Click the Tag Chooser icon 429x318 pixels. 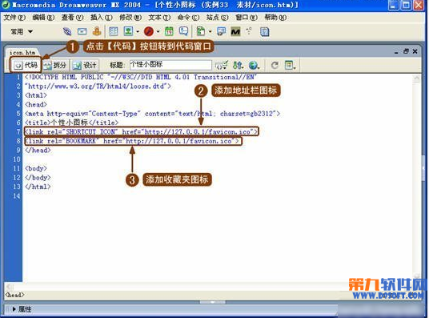[x=221, y=31]
